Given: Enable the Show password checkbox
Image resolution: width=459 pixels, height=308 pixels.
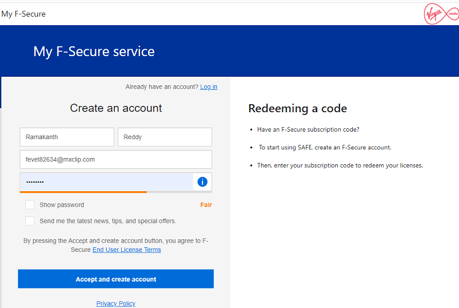Looking at the screenshot, I should click(x=30, y=205).
